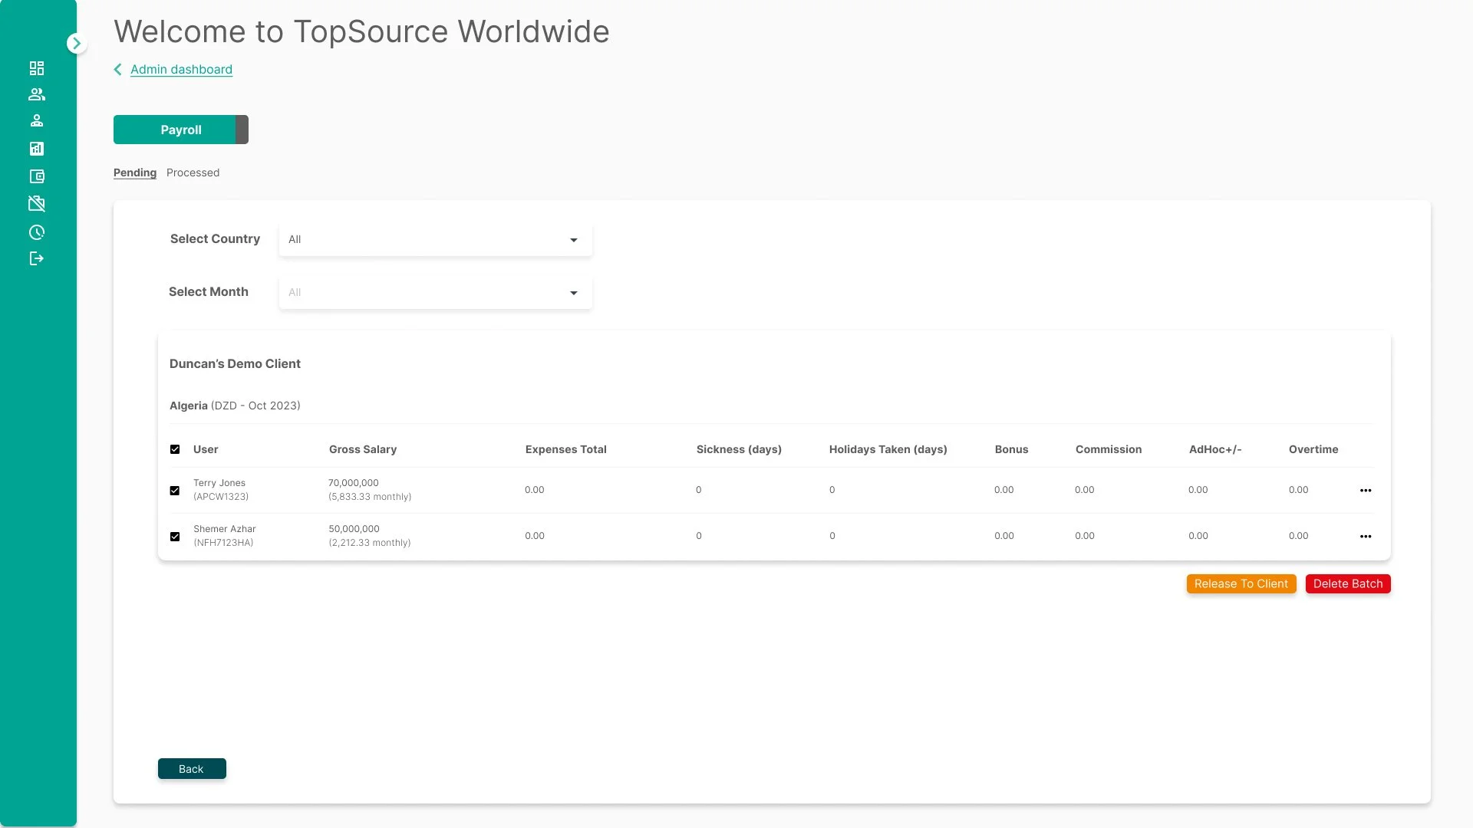Click the Payroll button
Screen dimensions: 1473x828
point(181,130)
